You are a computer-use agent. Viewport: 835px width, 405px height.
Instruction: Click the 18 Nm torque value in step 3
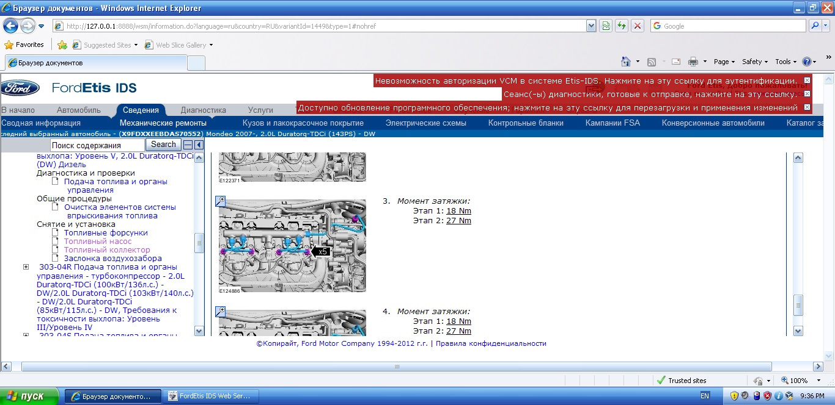(x=458, y=211)
